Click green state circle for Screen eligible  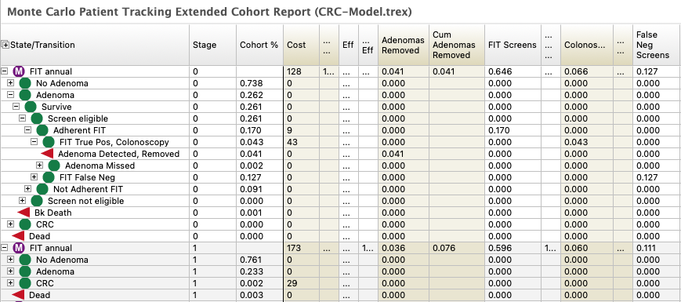tap(37, 118)
